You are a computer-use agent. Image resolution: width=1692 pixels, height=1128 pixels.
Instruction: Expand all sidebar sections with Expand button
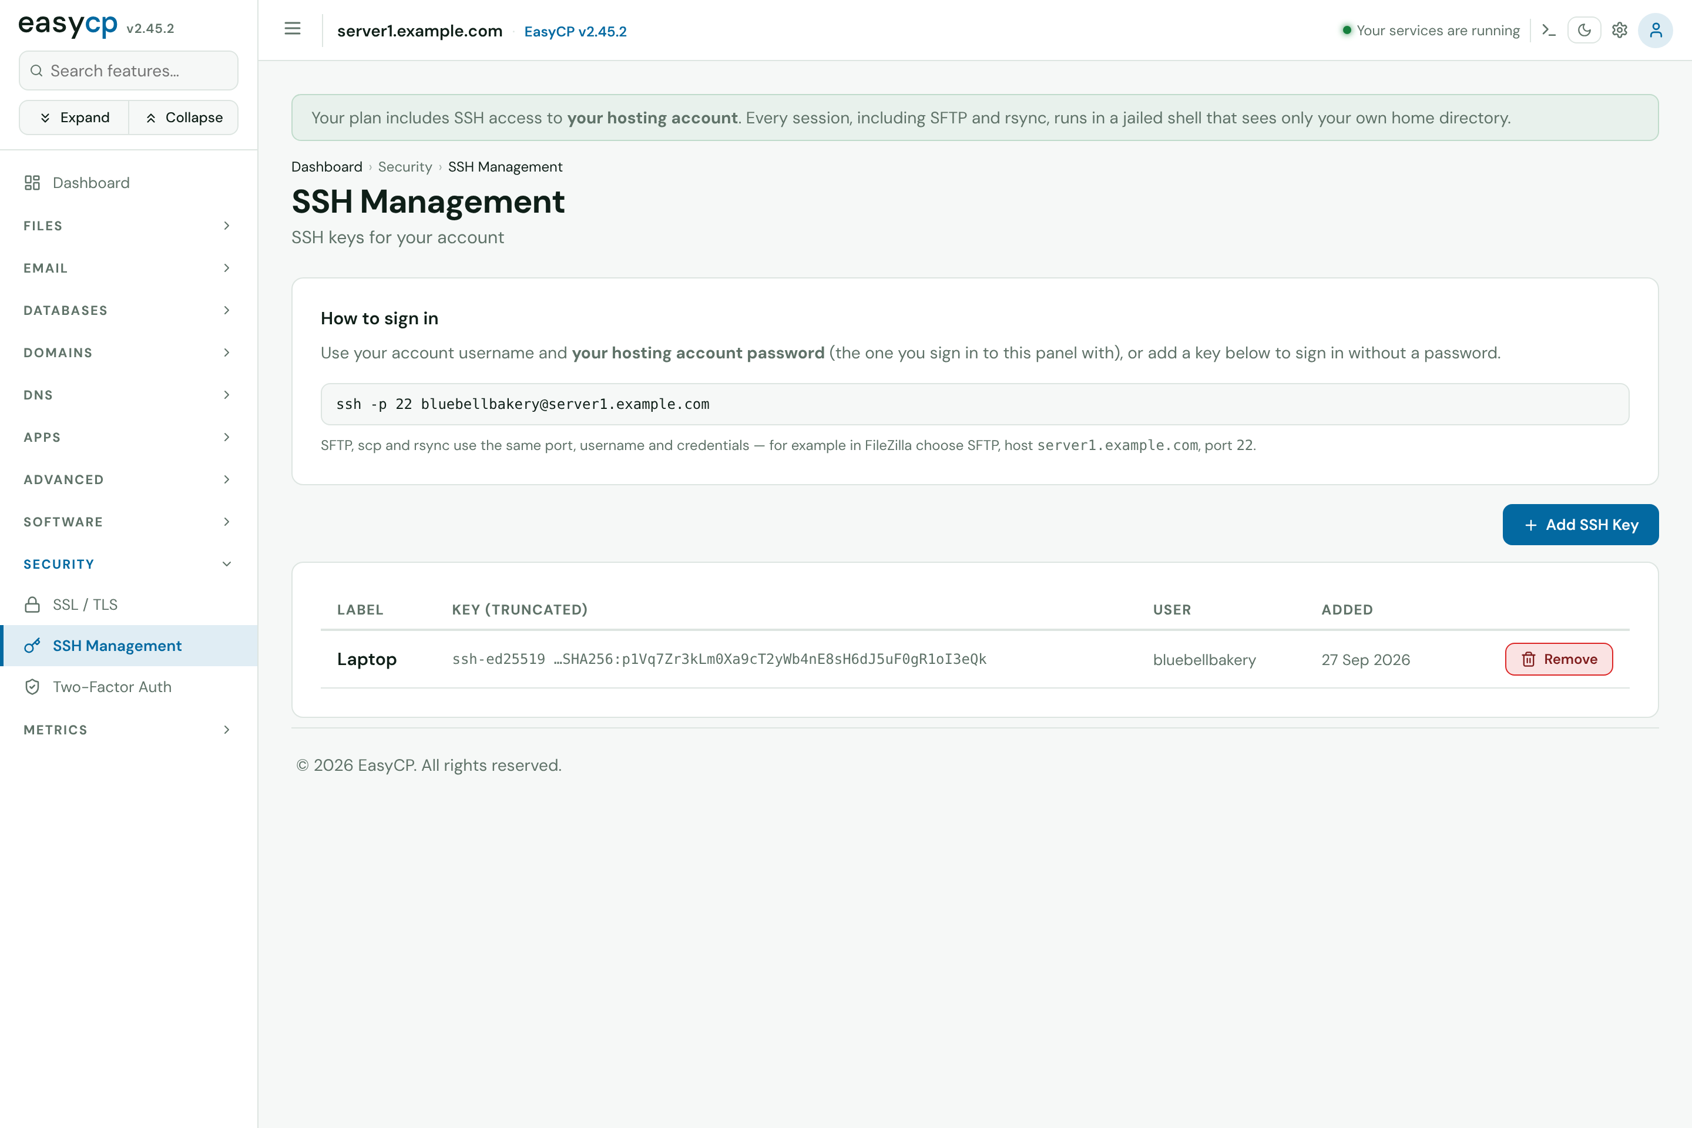(74, 117)
